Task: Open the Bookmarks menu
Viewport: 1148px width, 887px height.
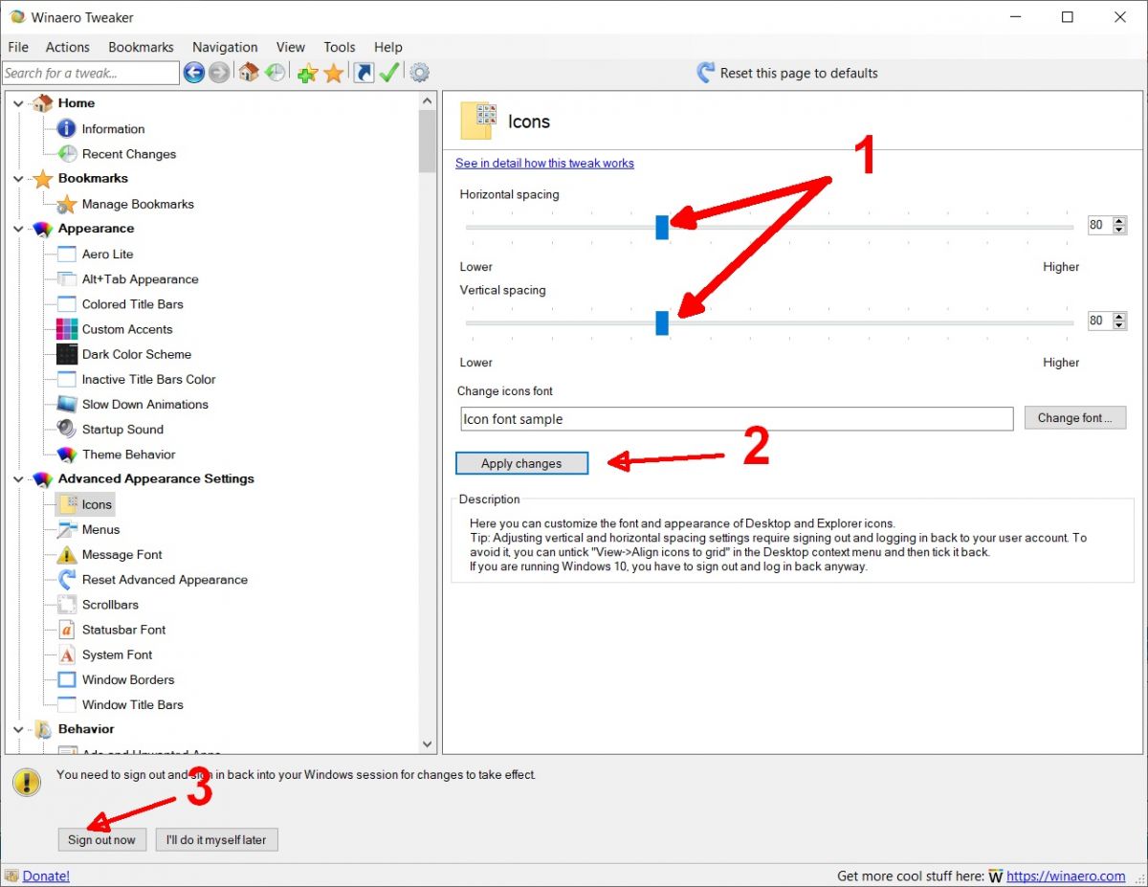Action: (142, 47)
